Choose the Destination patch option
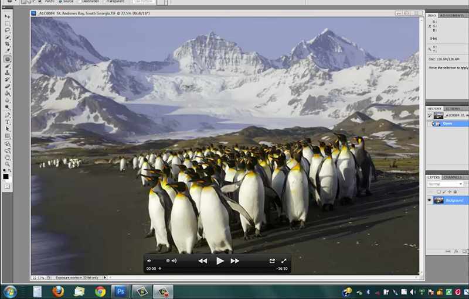Viewport: 469px width, 299px height. coord(89,2)
